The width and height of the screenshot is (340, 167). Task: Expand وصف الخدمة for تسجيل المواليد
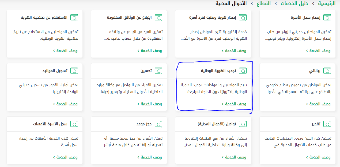click(65, 104)
